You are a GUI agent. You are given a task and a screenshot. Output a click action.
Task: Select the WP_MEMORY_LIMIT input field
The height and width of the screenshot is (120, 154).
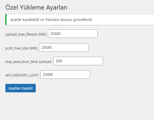tap(65, 75)
